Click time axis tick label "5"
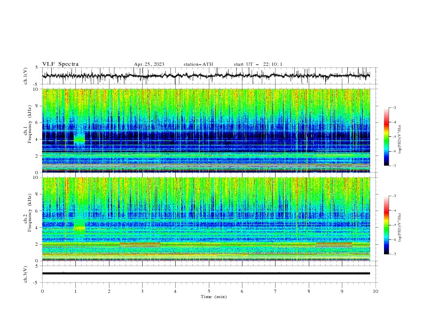 click(209, 291)
